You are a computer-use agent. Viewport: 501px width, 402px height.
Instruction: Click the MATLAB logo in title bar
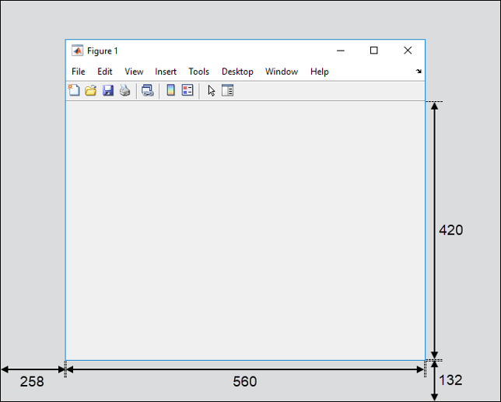77,51
